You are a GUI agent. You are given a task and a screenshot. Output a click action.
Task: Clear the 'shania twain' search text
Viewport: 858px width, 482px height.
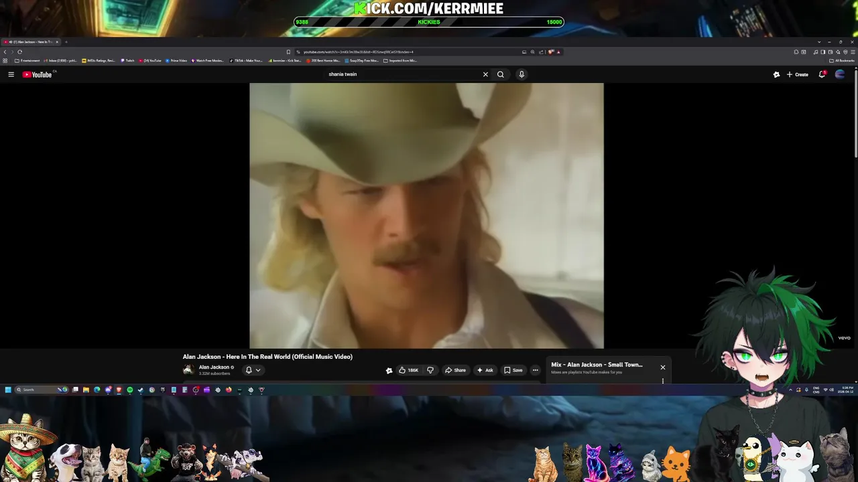coord(485,74)
